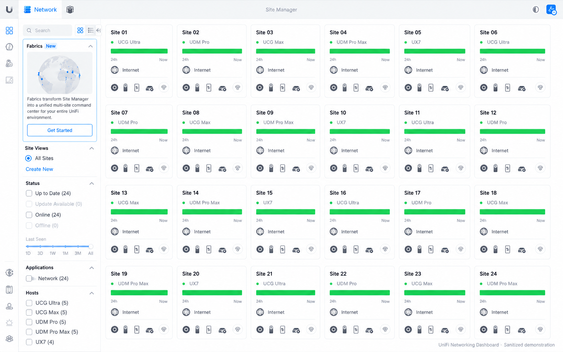The image size is (563, 352).
Task: Click the access point disc icon on Site 01
Action: [x=114, y=88]
